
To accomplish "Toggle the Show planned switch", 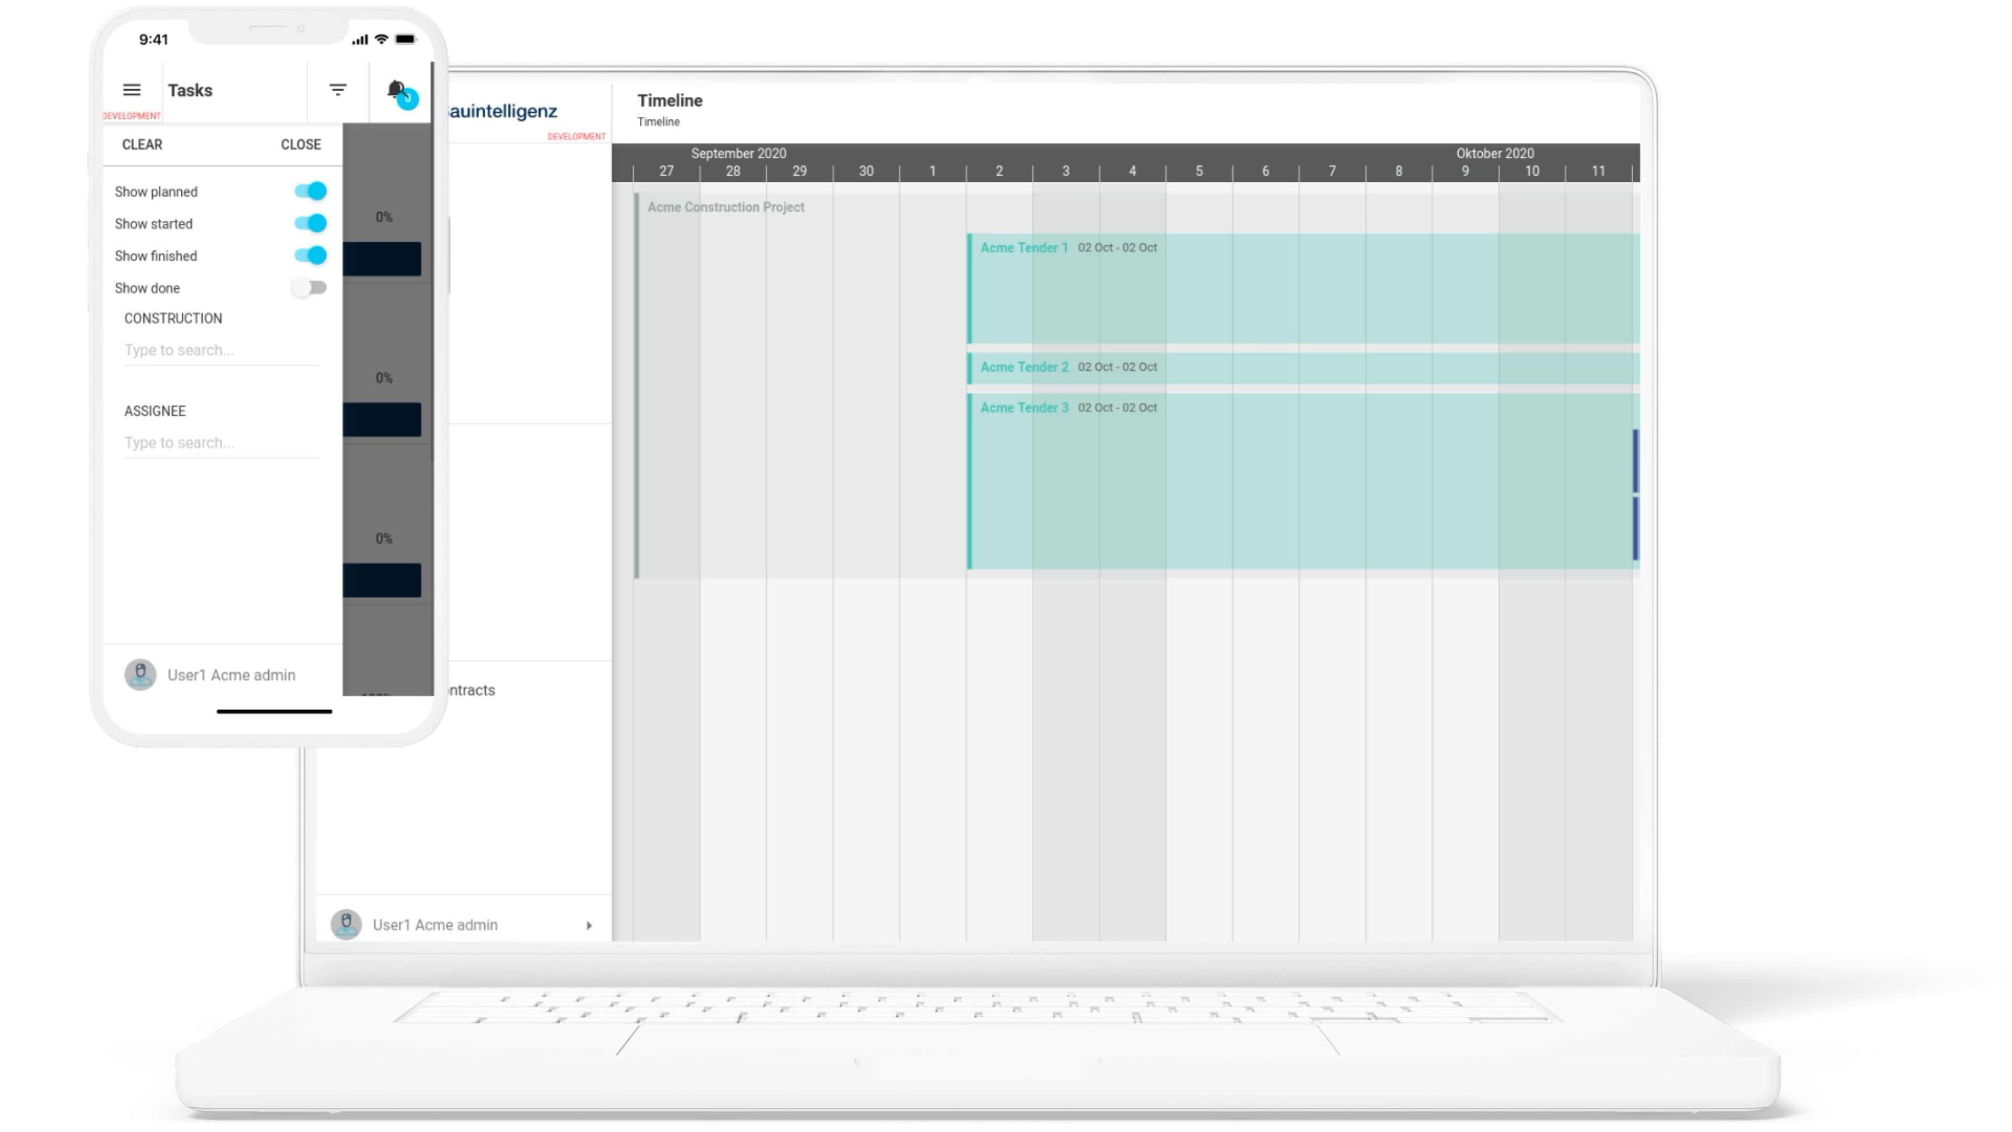I will [310, 191].
